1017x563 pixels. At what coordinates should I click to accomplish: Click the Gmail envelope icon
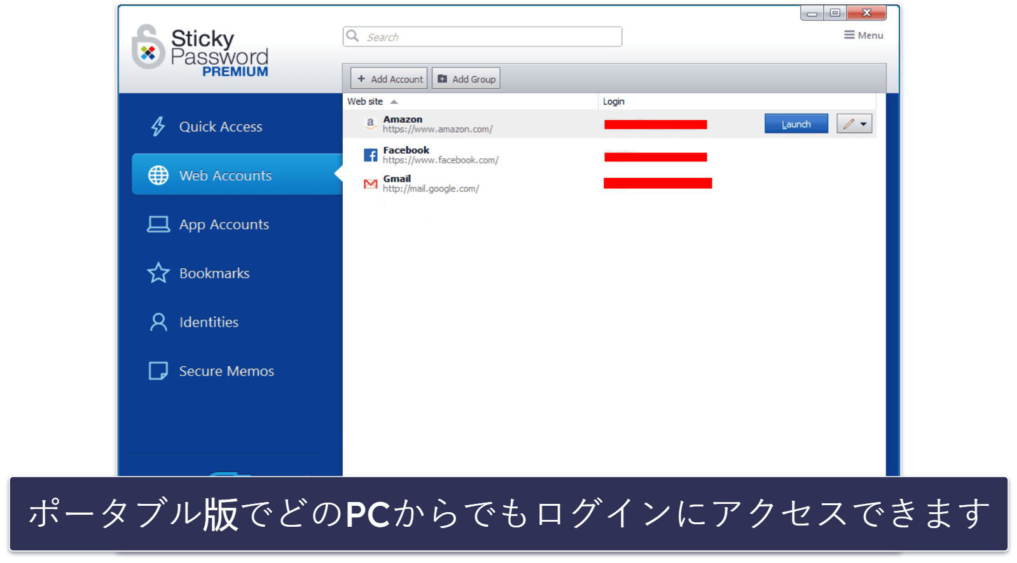tap(370, 184)
